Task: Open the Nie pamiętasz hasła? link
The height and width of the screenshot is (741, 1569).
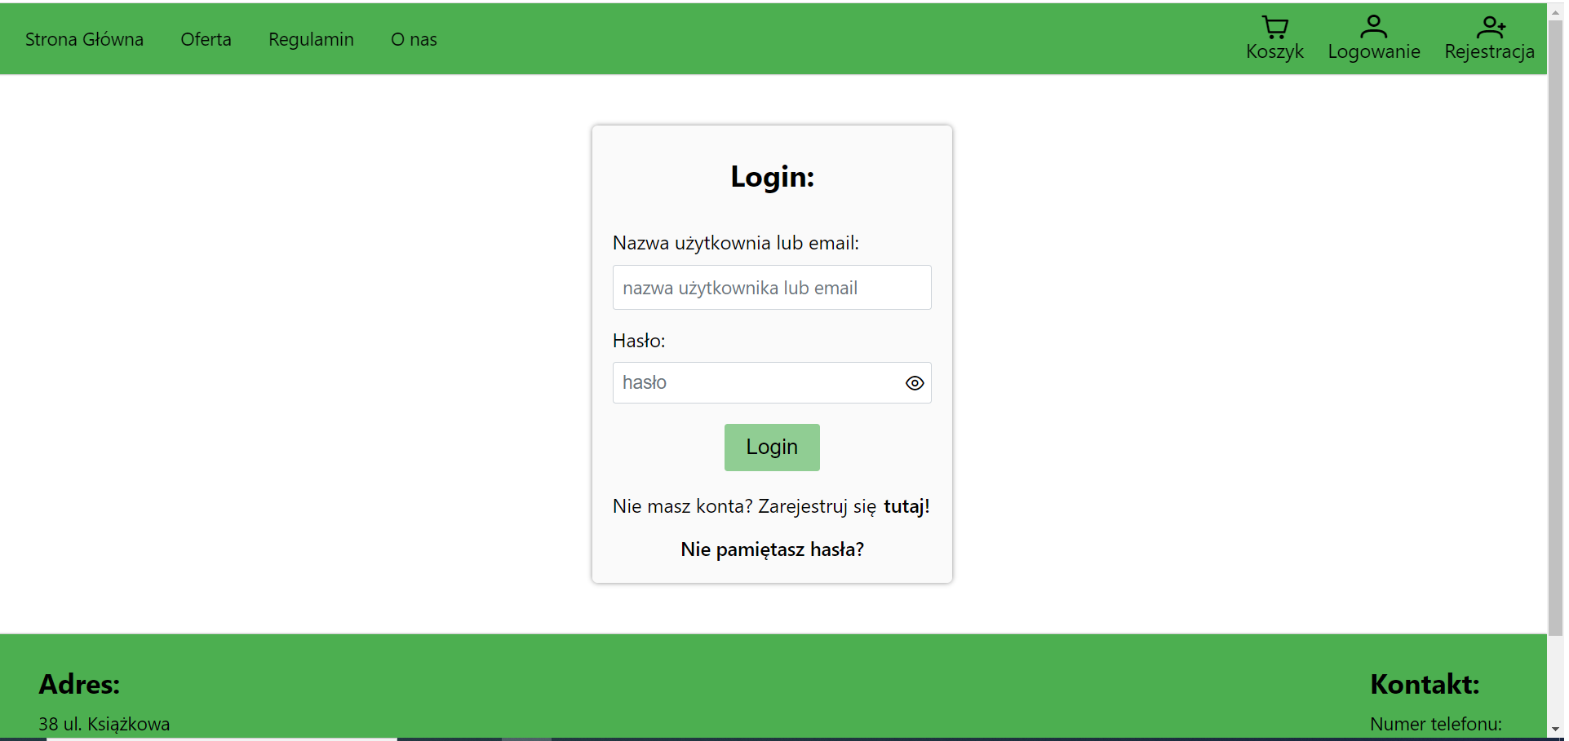Action: point(772,549)
